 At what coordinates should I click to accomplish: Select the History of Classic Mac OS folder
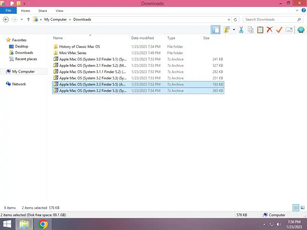point(138,46)
